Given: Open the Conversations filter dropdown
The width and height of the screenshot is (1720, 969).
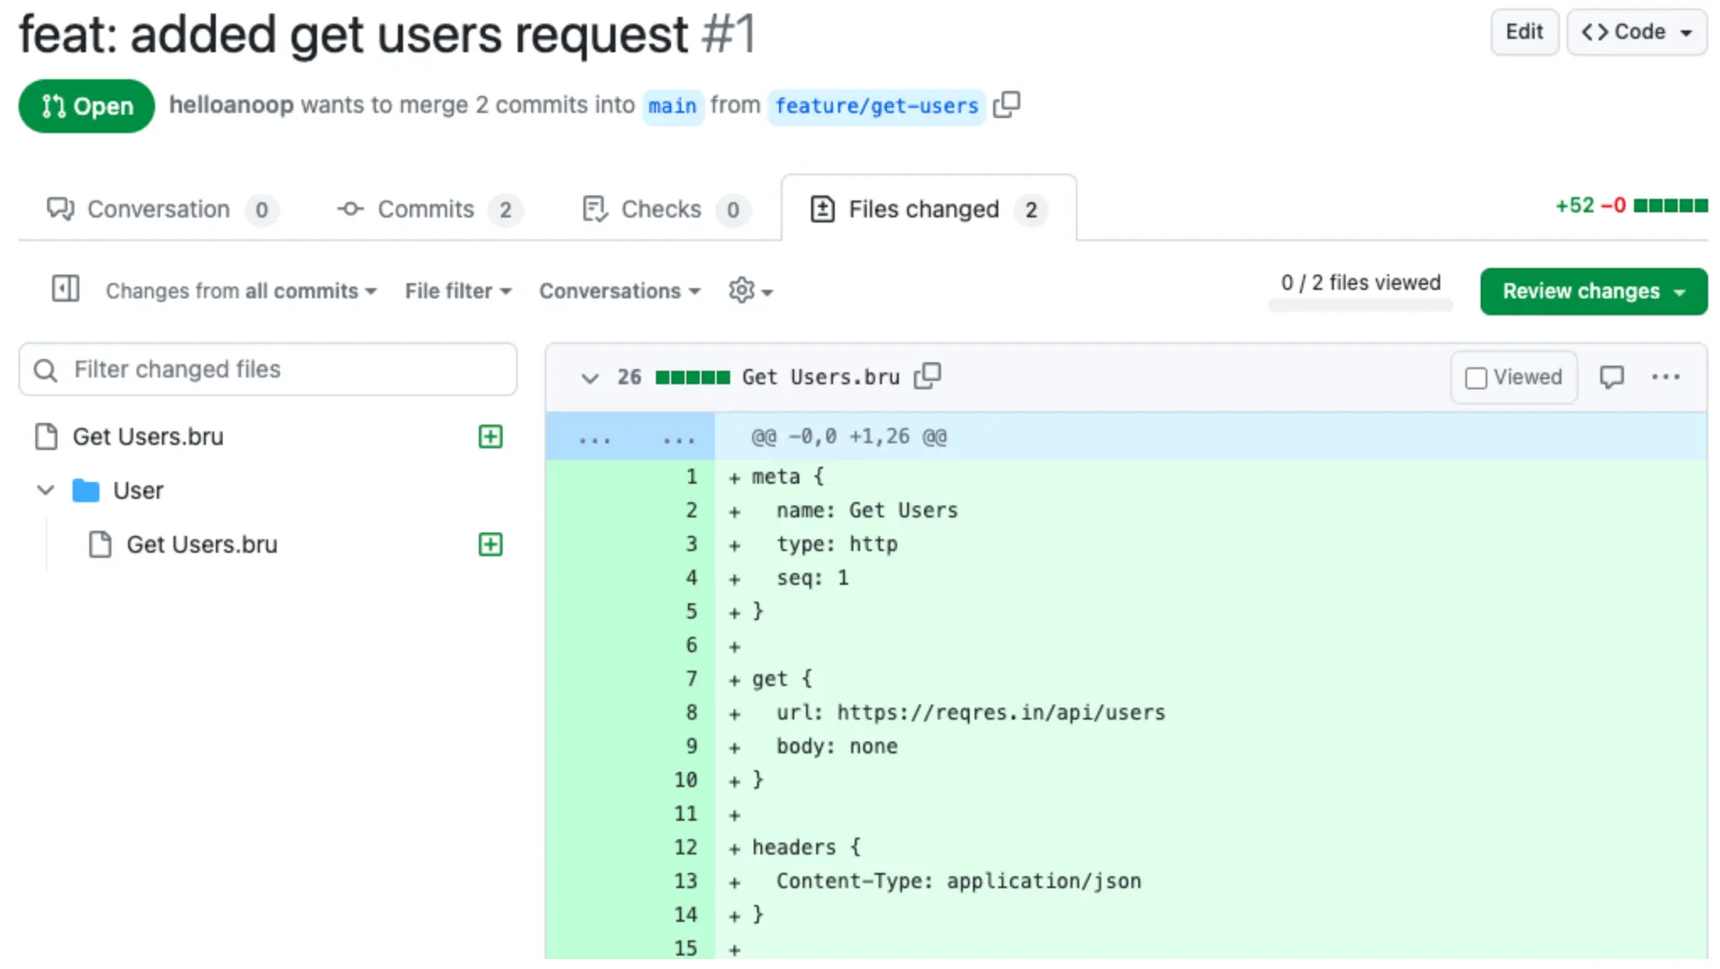Looking at the screenshot, I should click(x=620, y=291).
